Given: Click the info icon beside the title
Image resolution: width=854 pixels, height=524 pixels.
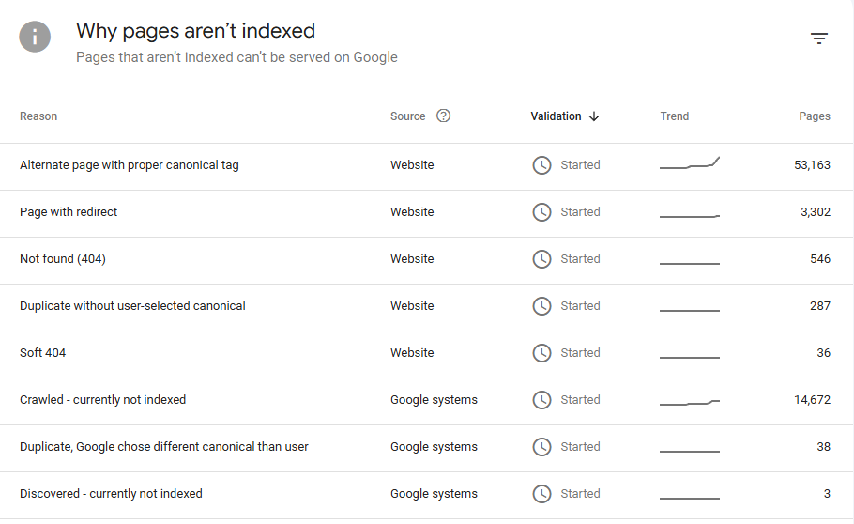Looking at the screenshot, I should (35, 37).
